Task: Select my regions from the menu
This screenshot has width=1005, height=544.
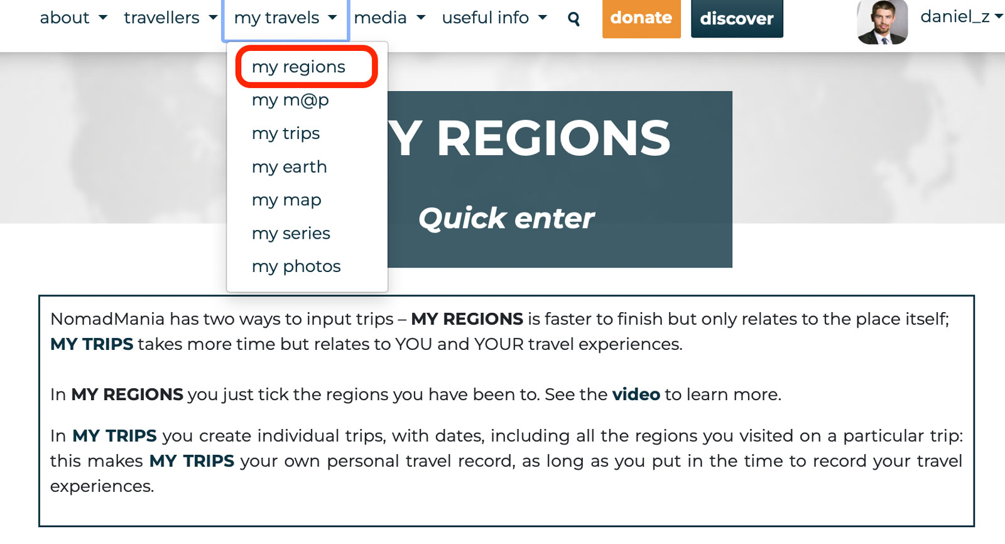Action: point(298,67)
